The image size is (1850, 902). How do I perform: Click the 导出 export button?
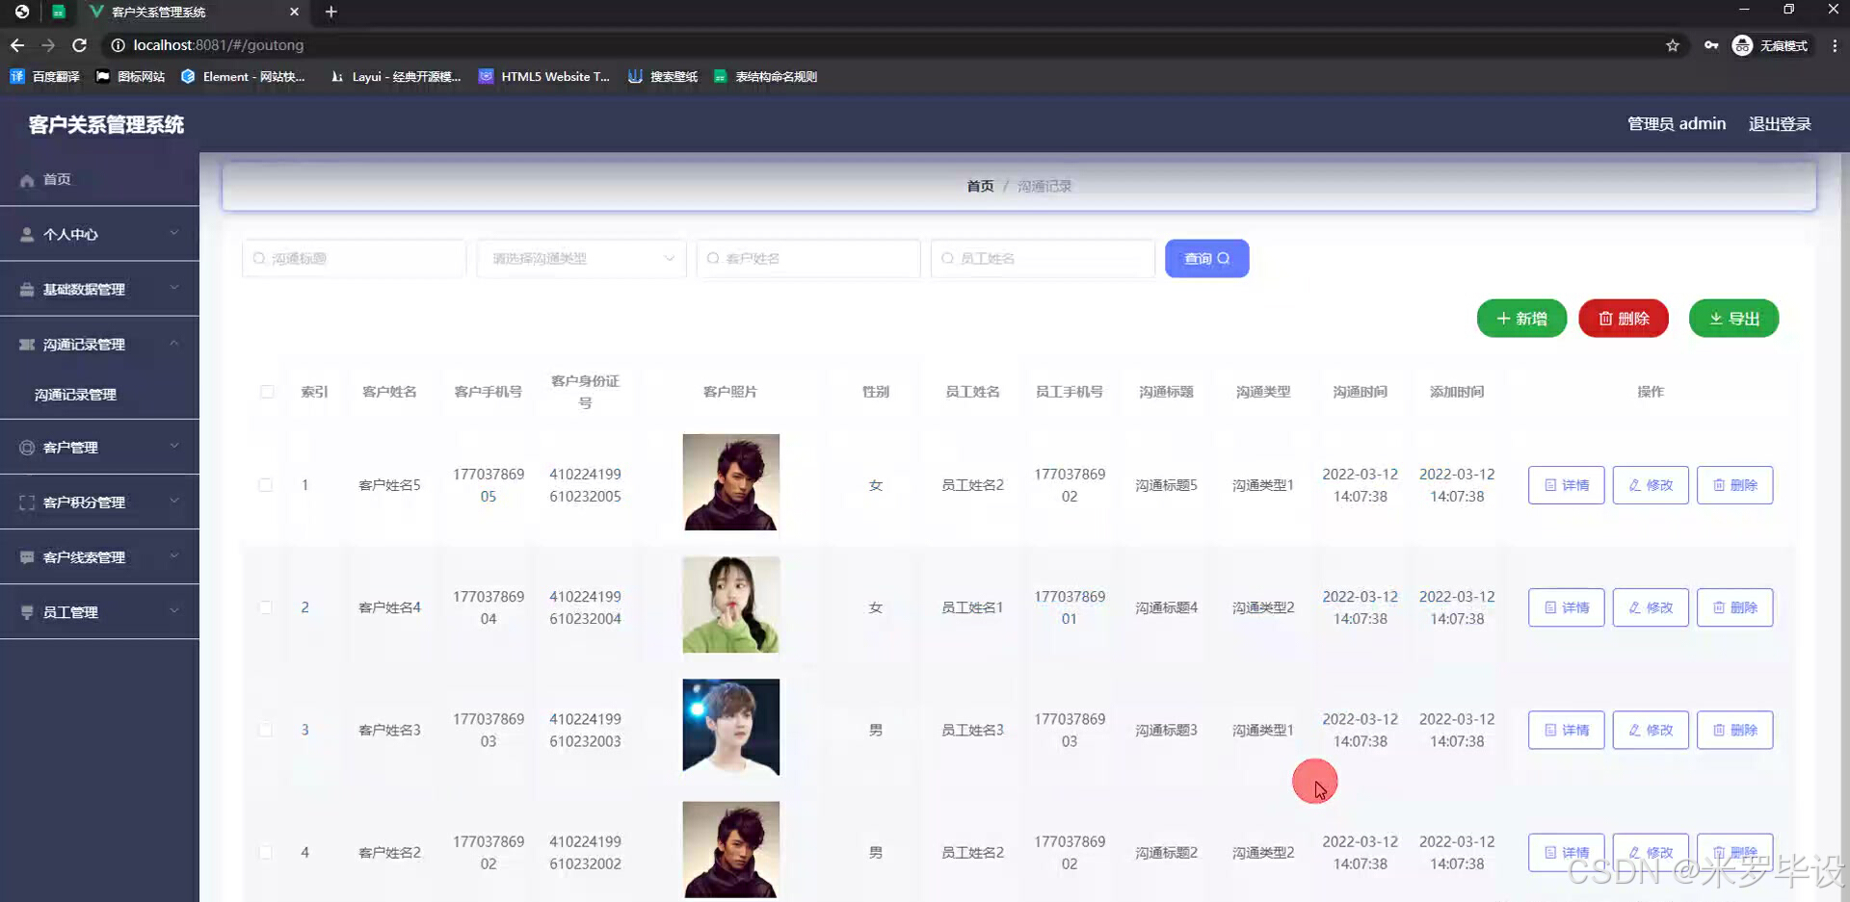click(1733, 319)
